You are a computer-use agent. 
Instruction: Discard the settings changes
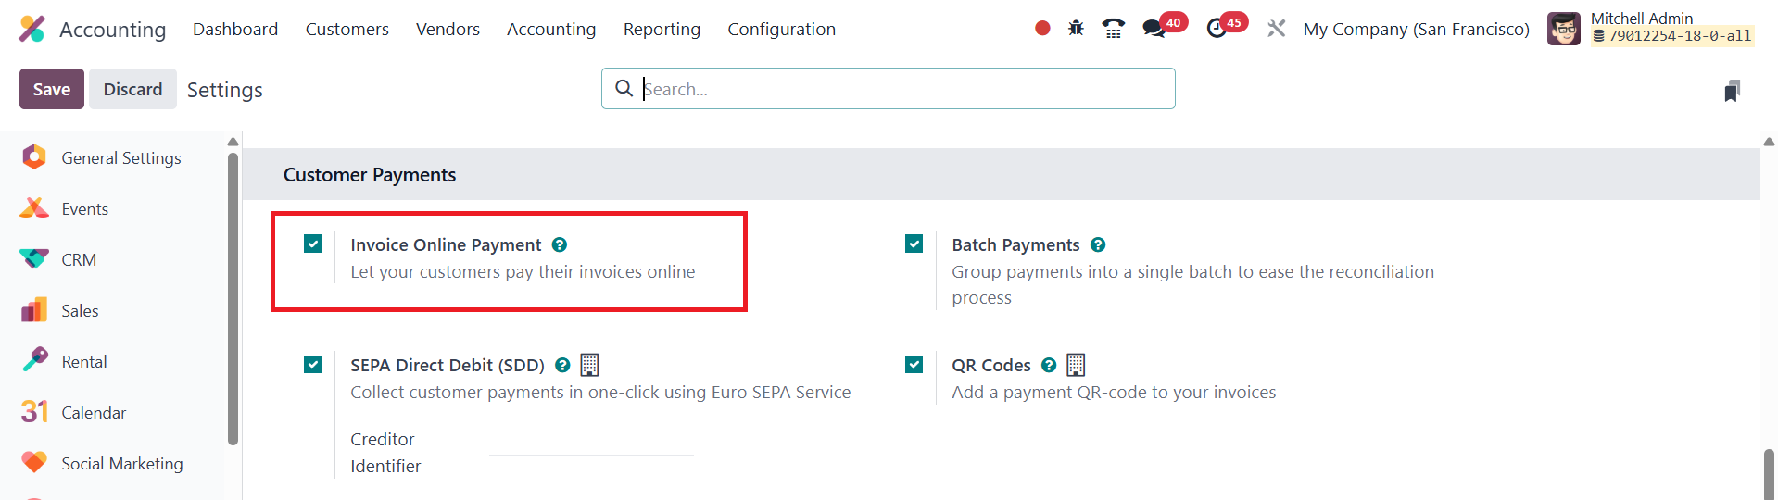(x=132, y=89)
